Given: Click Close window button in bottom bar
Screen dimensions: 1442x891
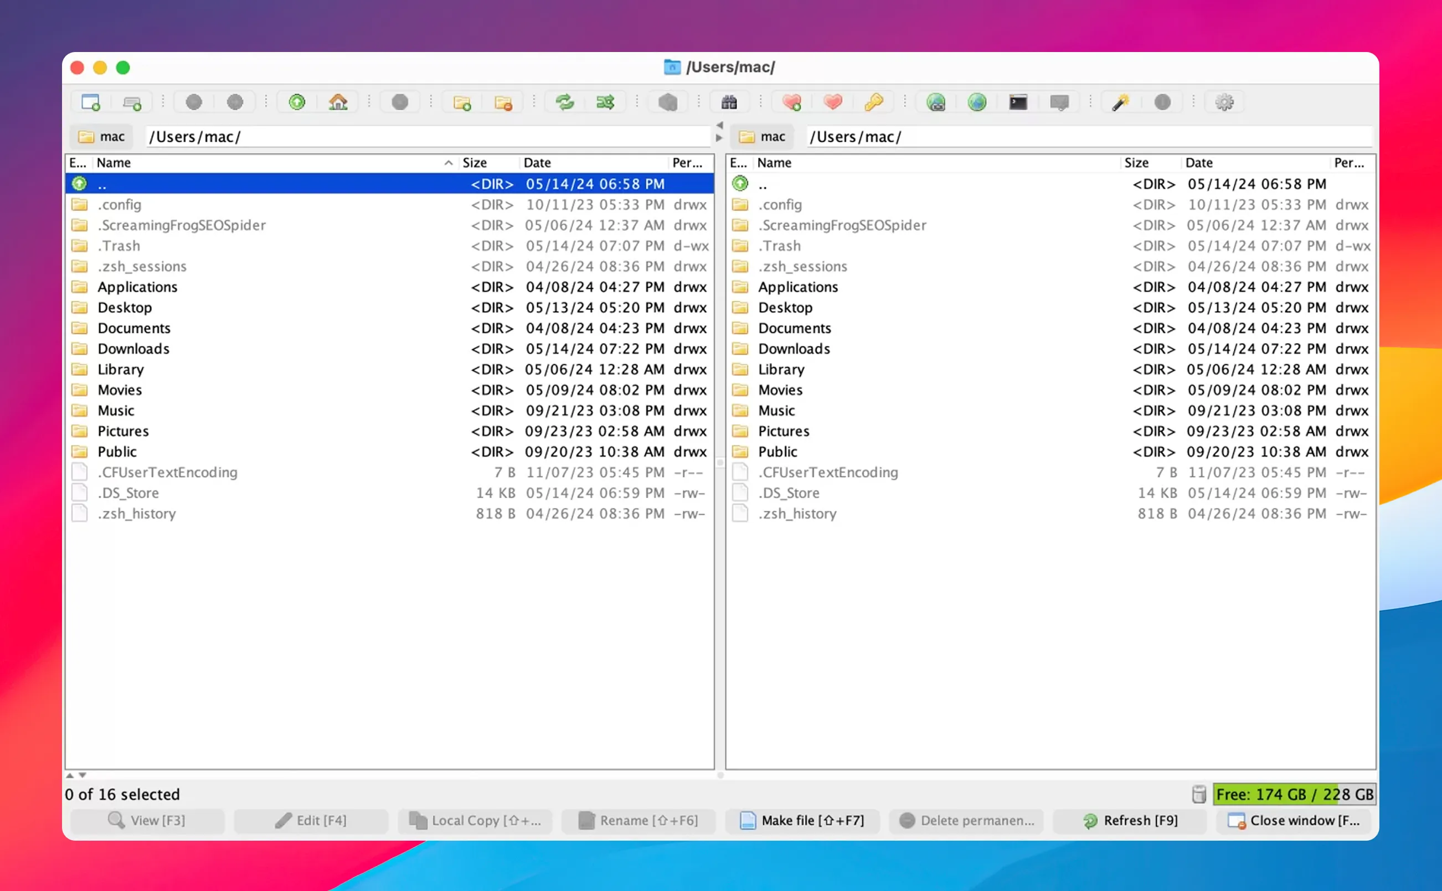Looking at the screenshot, I should [x=1294, y=820].
